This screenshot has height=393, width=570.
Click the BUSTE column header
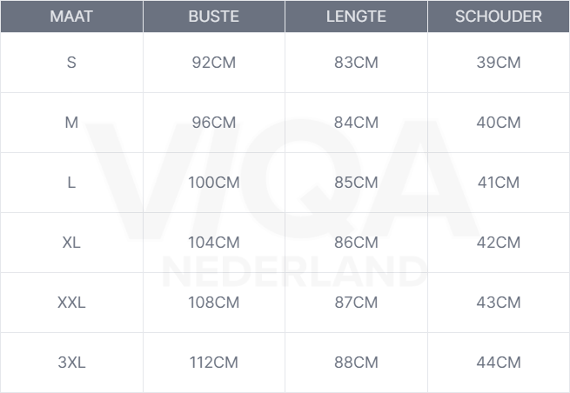pyautogui.click(x=213, y=17)
